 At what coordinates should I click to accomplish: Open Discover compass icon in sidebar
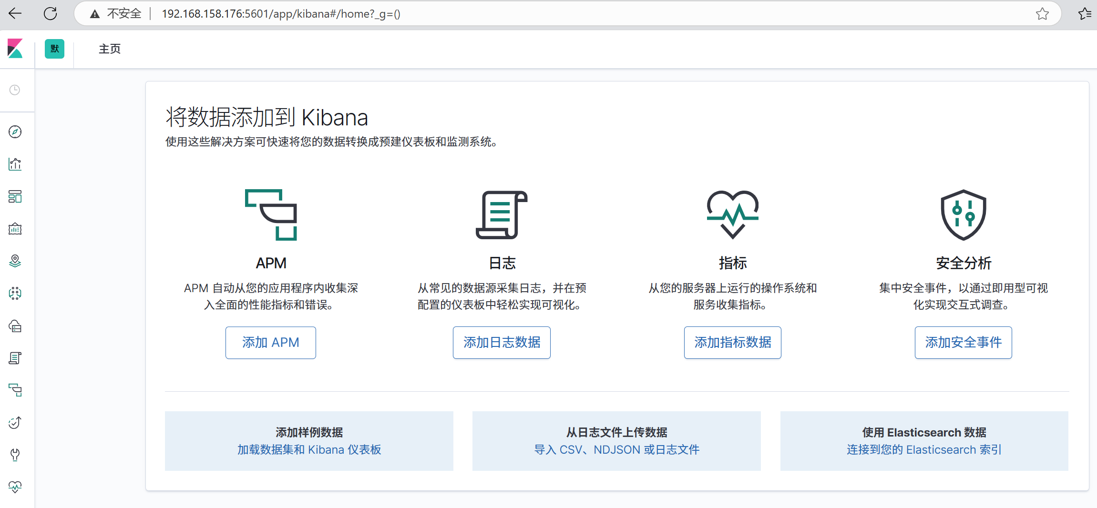tap(15, 132)
